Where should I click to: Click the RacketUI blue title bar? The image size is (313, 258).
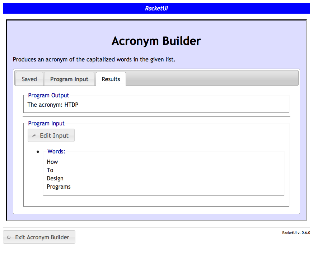point(156,8)
